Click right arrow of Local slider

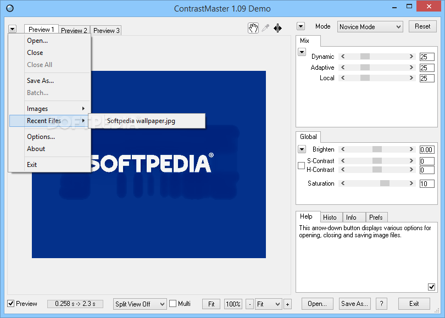(411, 78)
